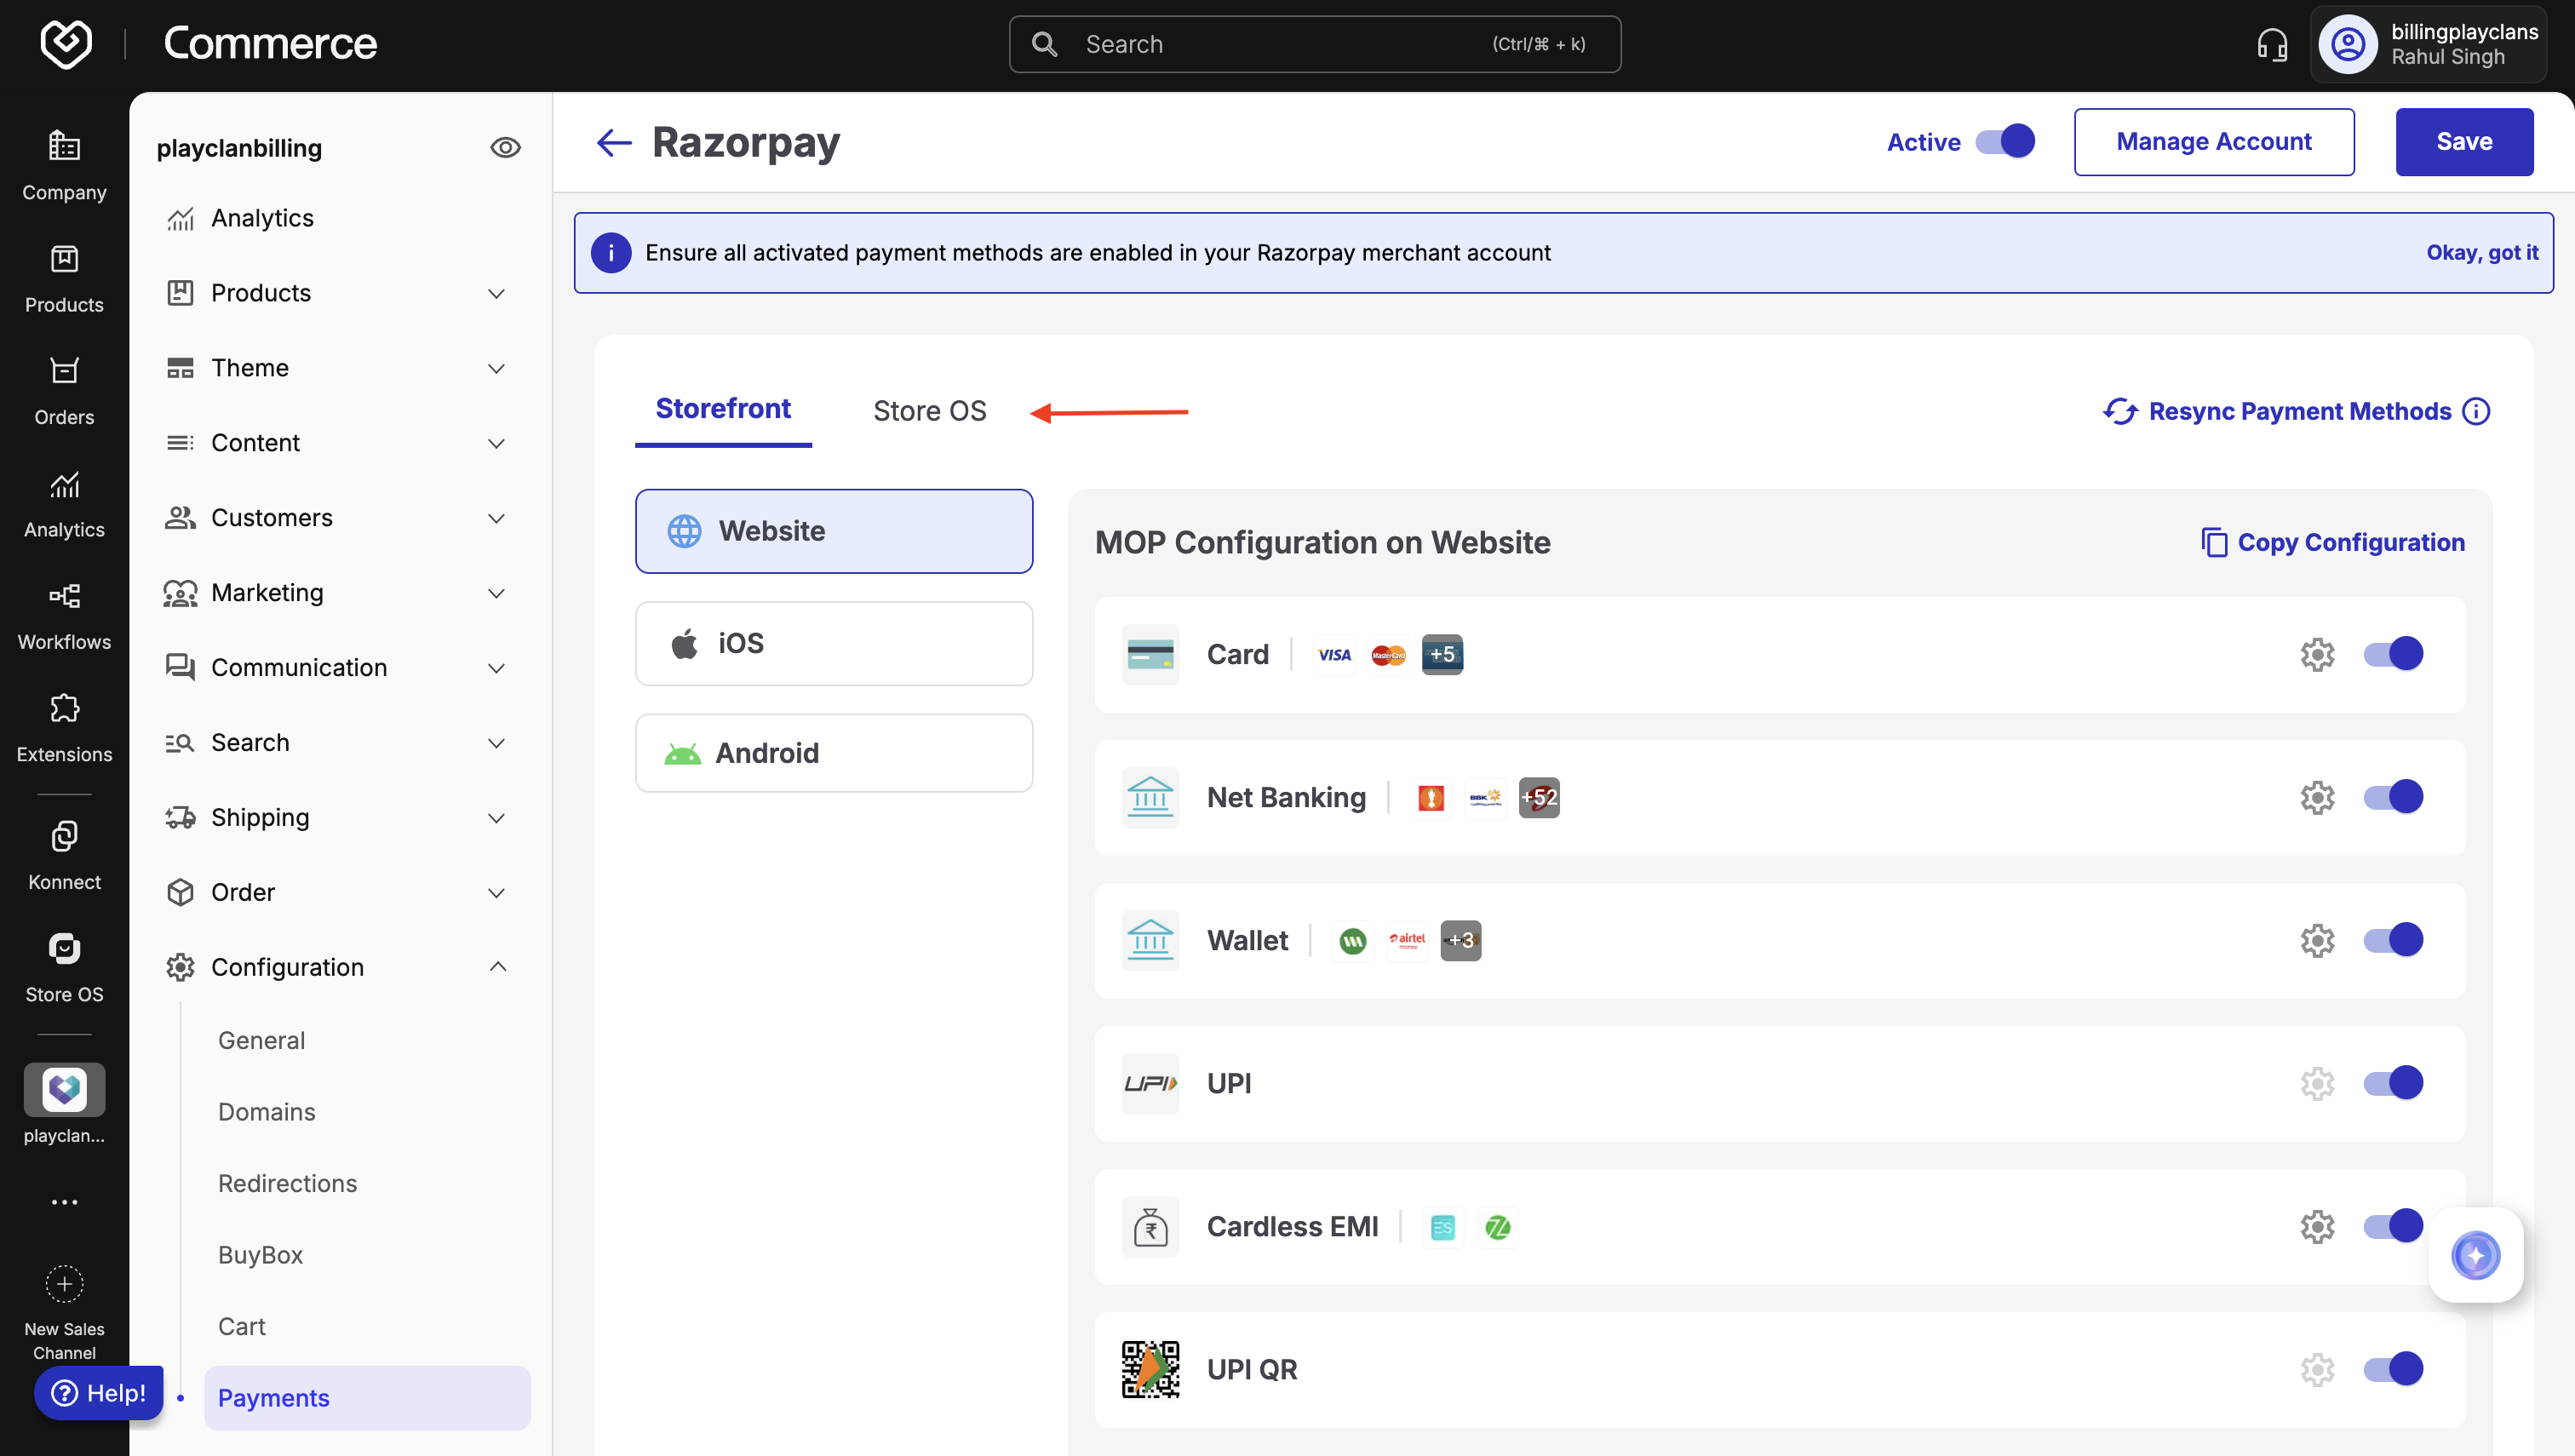2575x1456 pixels.
Task: Select the iOS platform tab
Action: tap(833, 643)
